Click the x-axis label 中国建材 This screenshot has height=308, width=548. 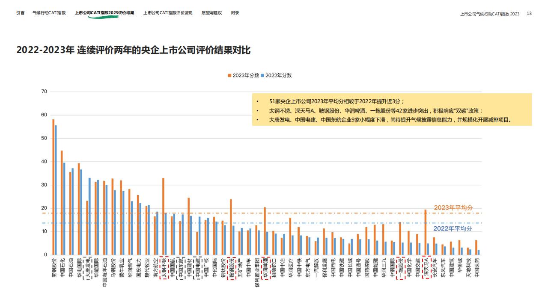189,268
